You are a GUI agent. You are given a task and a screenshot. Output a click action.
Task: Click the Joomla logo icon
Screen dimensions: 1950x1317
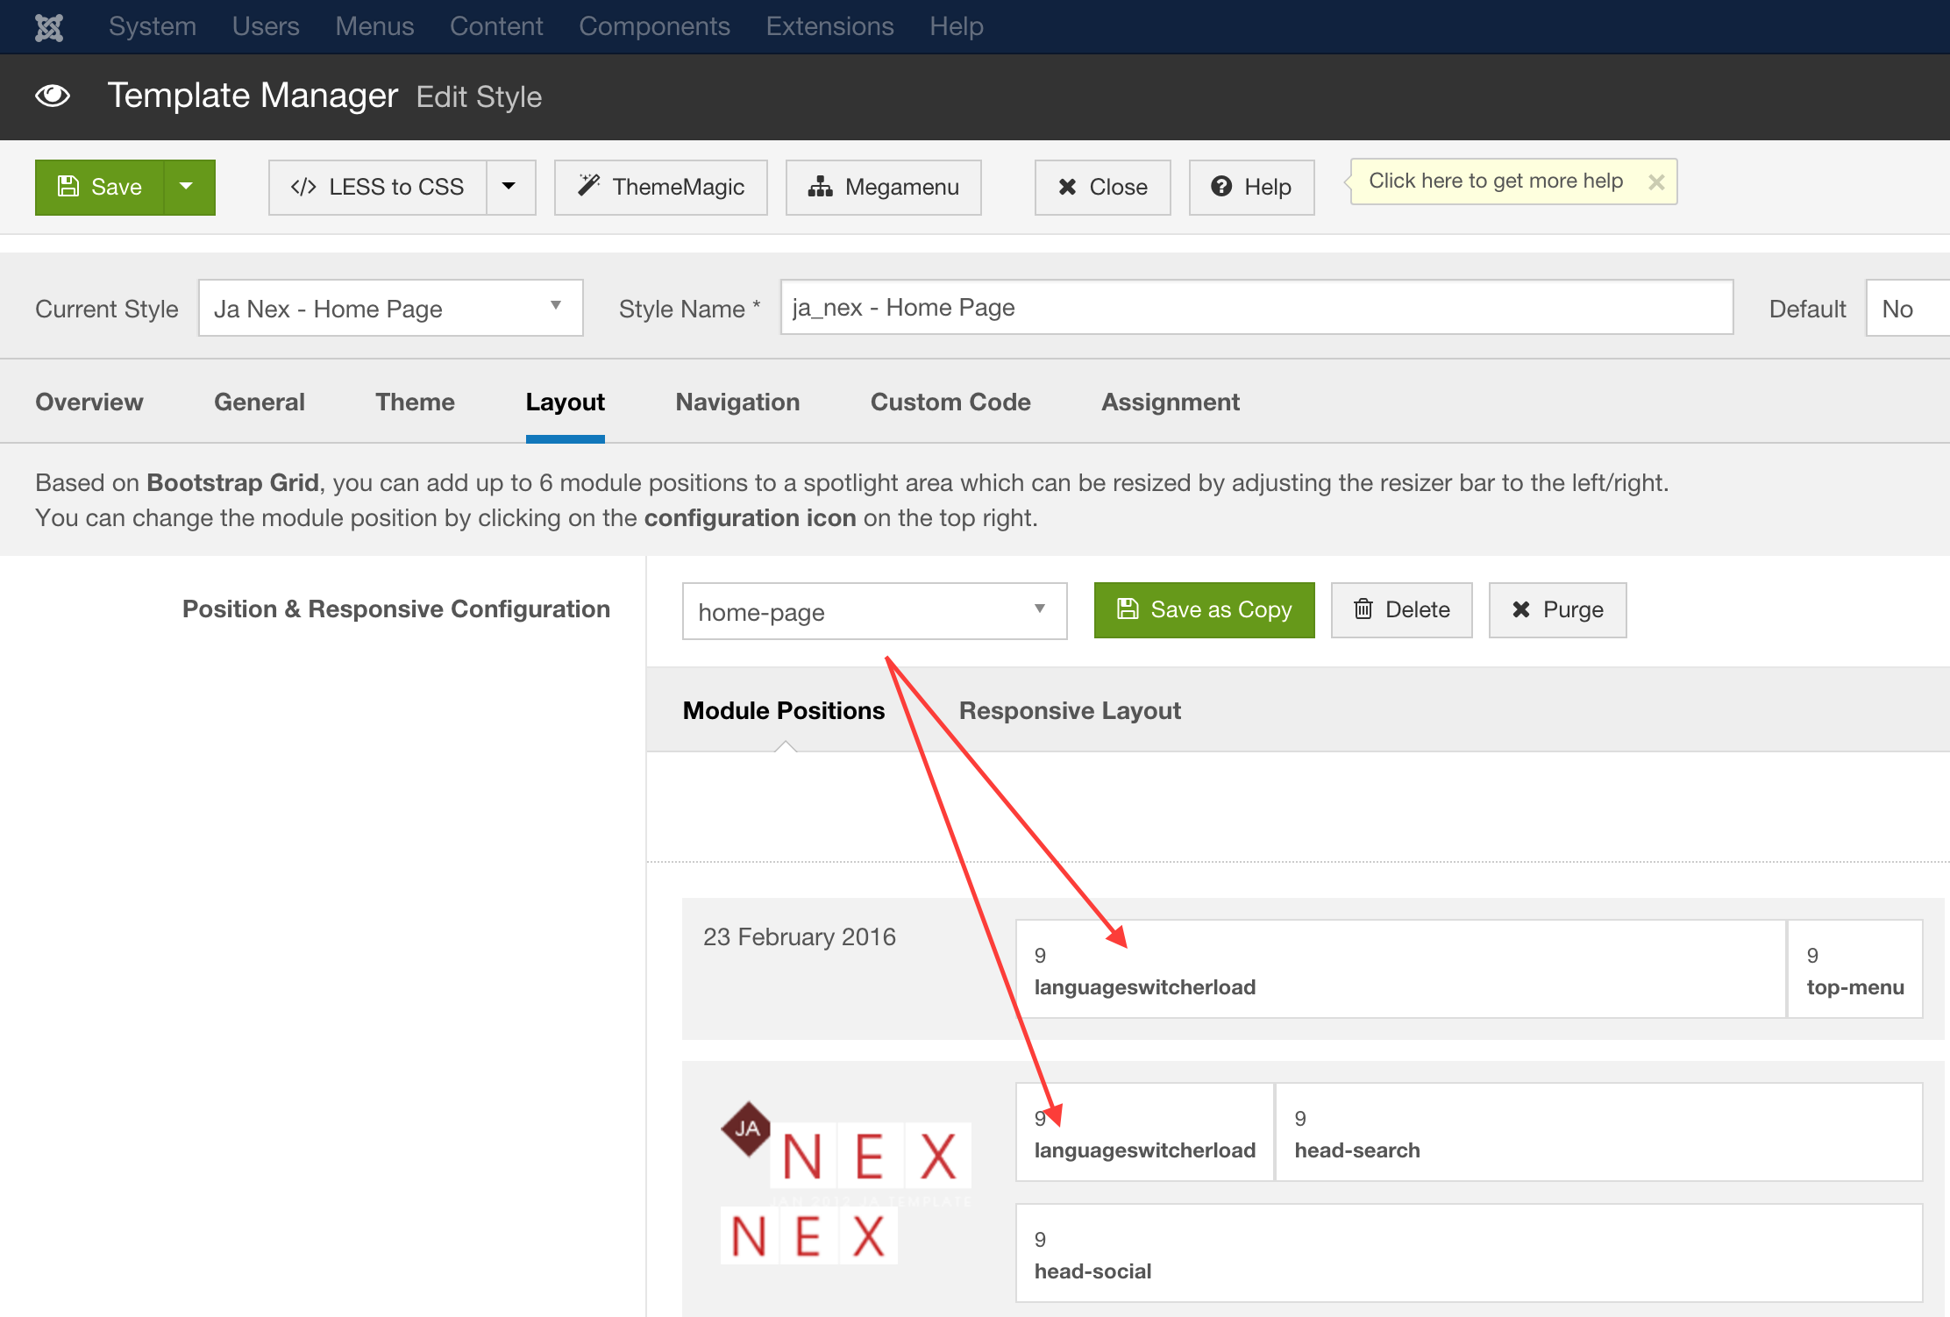click(49, 27)
